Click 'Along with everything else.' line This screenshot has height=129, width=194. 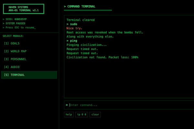click(90, 37)
